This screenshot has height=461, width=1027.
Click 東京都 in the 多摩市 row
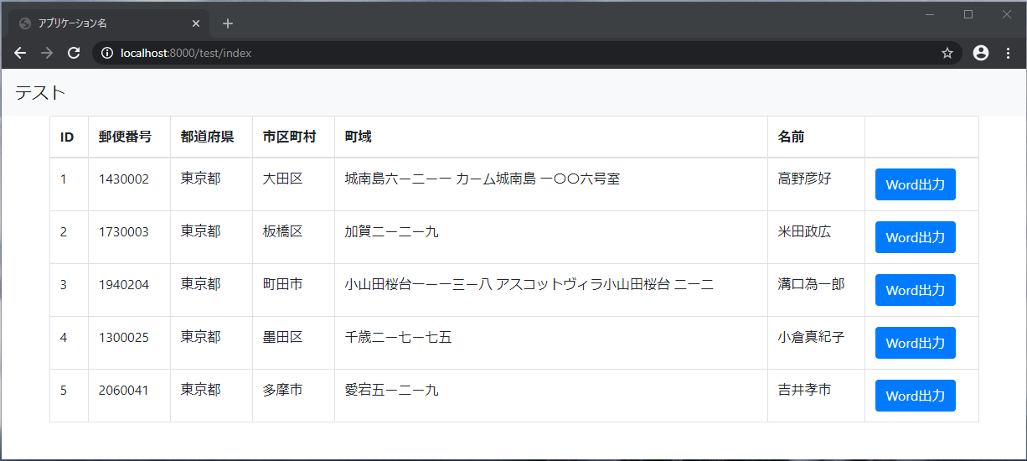point(200,390)
